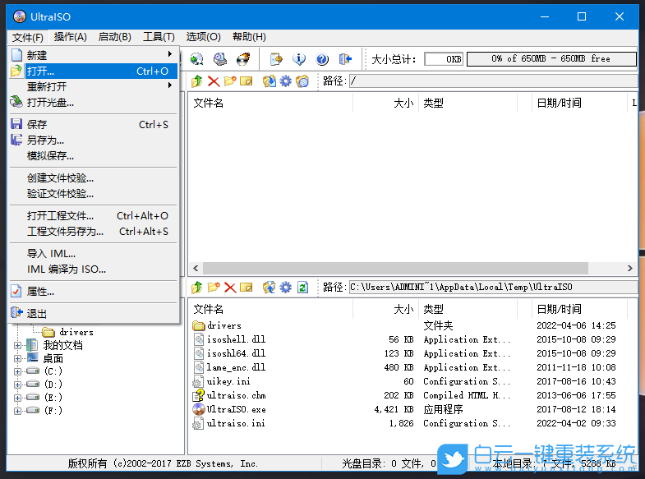This screenshot has height=479, width=645.
Task: Open the 重新打开 submenu arrow
Action: (x=170, y=86)
